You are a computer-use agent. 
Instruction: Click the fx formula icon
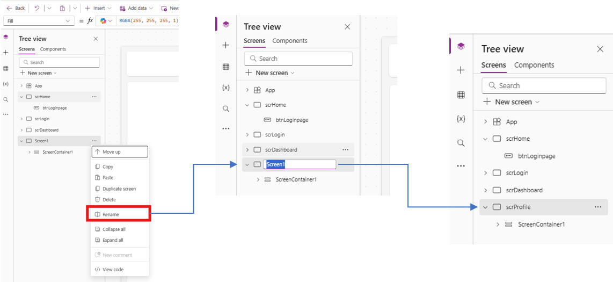[90, 21]
